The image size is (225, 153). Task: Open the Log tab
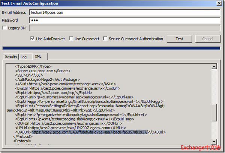(x=24, y=57)
